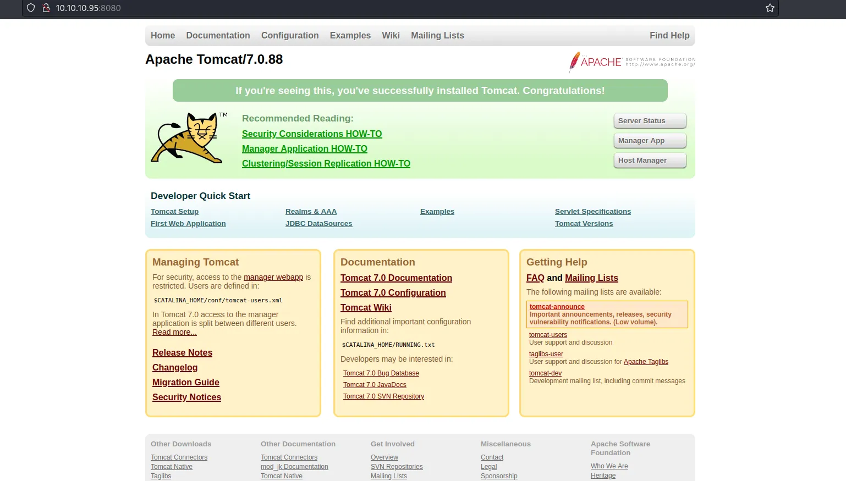Open the Manager App
The image size is (846, 481).
point(650,140)
